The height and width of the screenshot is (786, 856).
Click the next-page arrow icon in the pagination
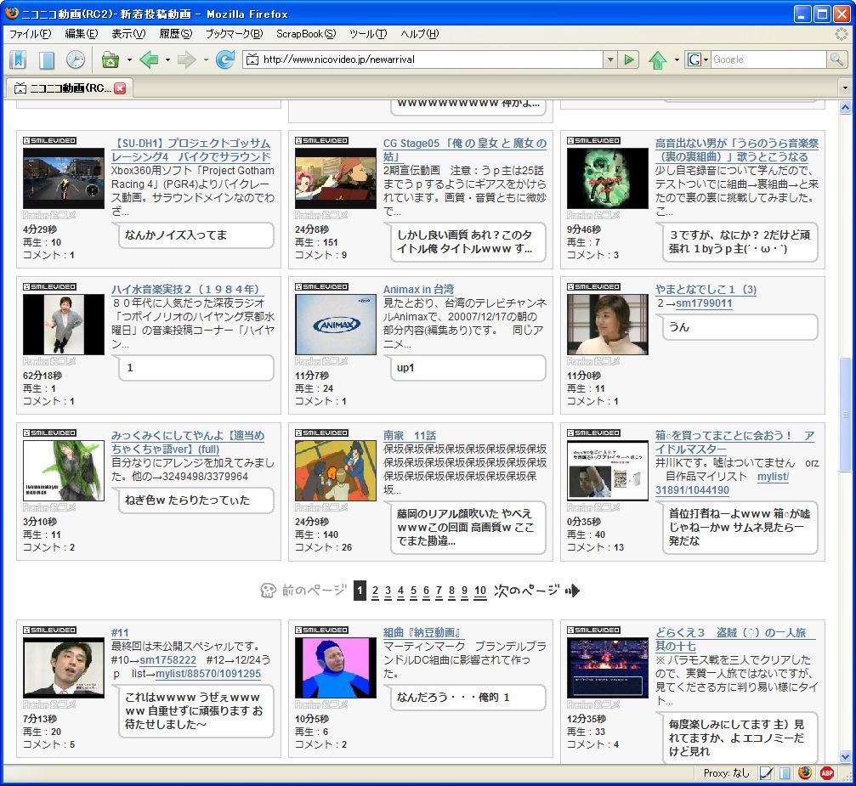(x=572, y=590)
